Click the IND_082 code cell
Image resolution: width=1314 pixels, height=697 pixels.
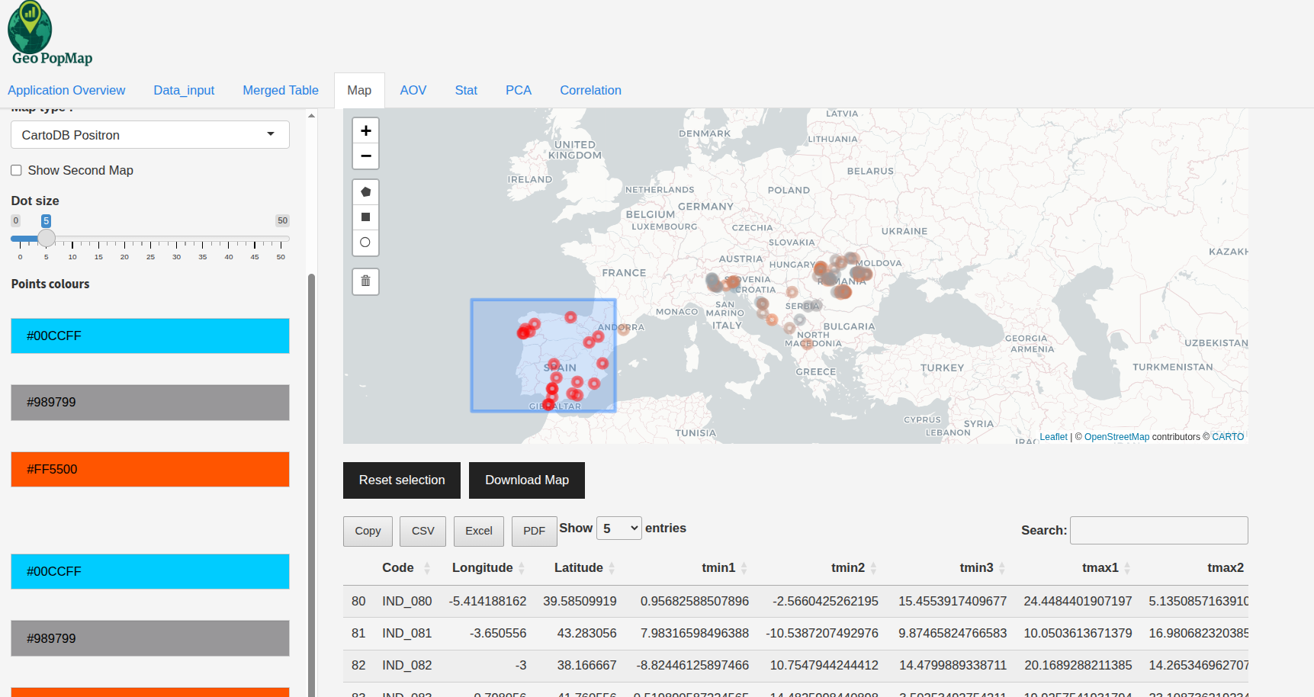coord(407,666)
